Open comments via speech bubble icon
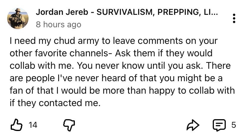 pyautogui.click(x=219, y=125)
